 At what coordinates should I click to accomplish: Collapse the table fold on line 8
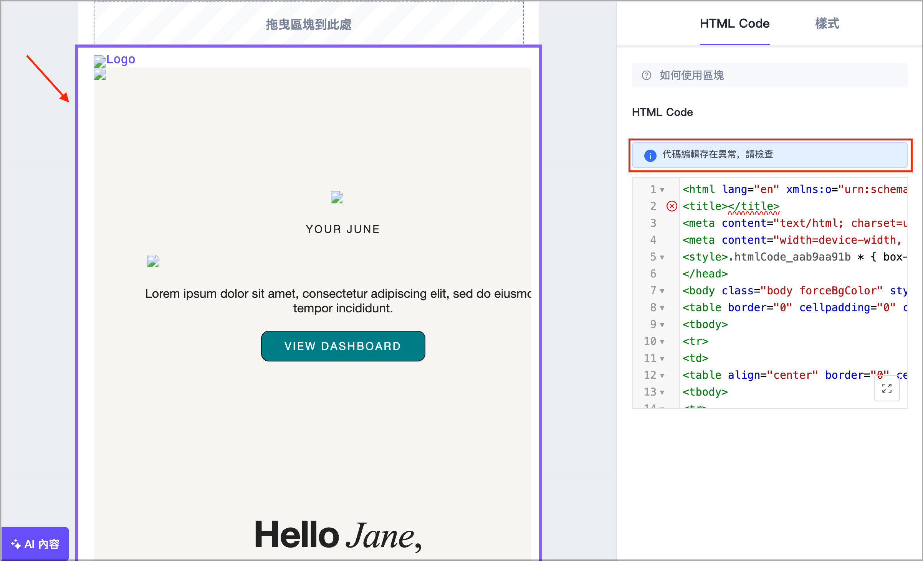point(662,308)
